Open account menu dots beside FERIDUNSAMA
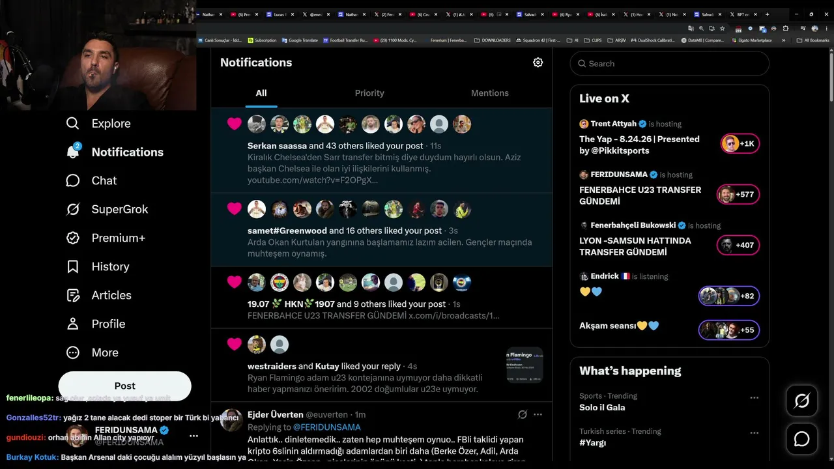The image size is (834, 469). coord(194,436)
